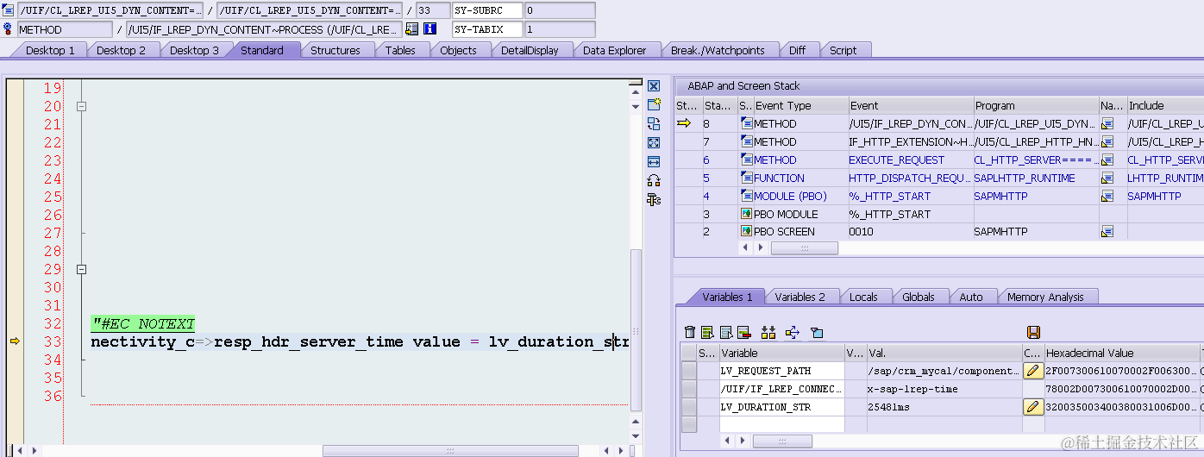
Task: Open the Structures tab
Action: 335,50
